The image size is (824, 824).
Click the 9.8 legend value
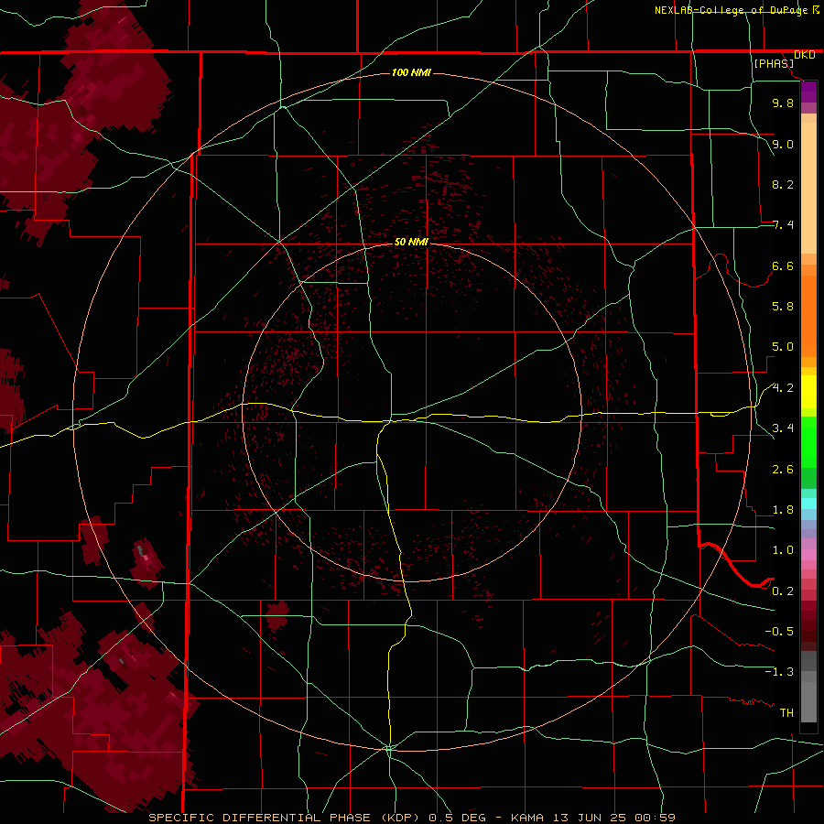(783, 103)
